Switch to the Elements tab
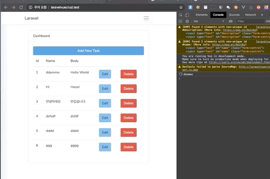This screenshot has width=270, height=179. point(202,15)
